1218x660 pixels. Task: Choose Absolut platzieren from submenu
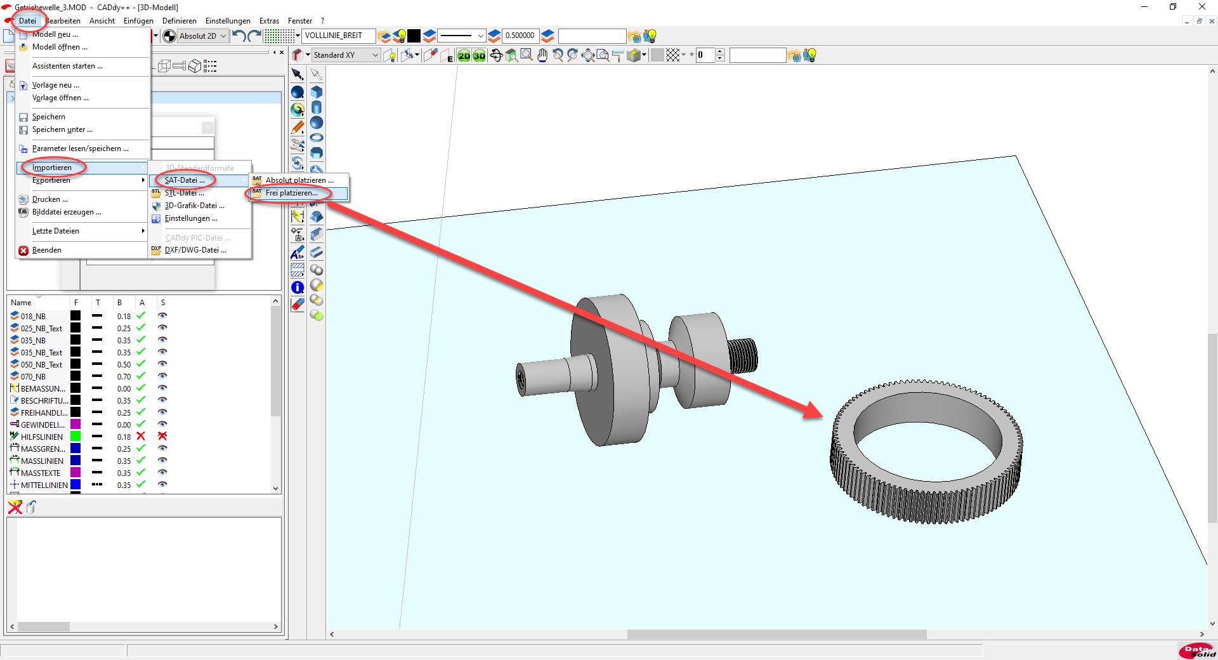point(299,180)
